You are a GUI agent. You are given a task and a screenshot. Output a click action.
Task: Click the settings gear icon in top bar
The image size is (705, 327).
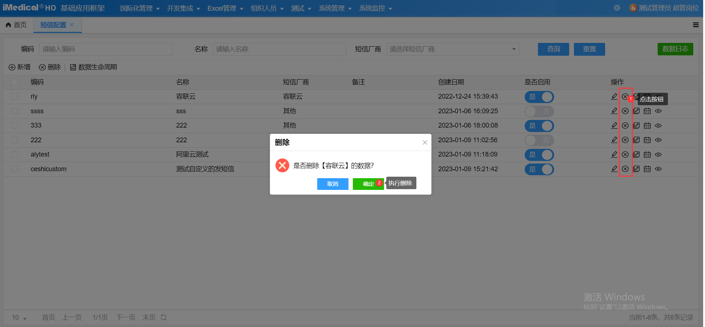pyautogui.click(x=617, y=8)
